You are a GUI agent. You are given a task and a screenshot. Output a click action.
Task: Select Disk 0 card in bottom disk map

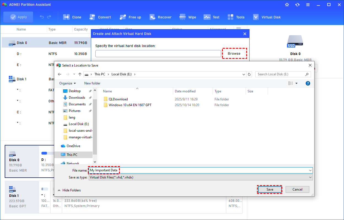(x=22, y=161)
